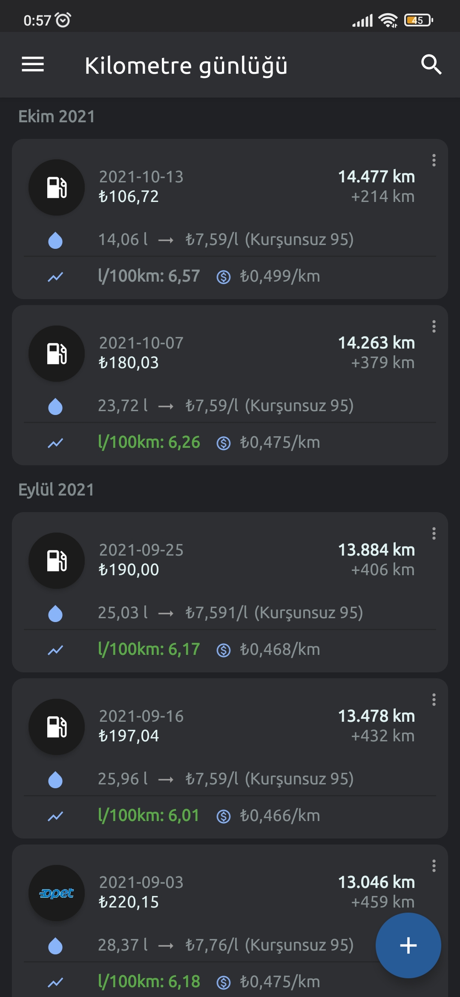This screenshot has width=460, height=997.
Task: Tap the search magnifier icon
Action: click(431, 65)
